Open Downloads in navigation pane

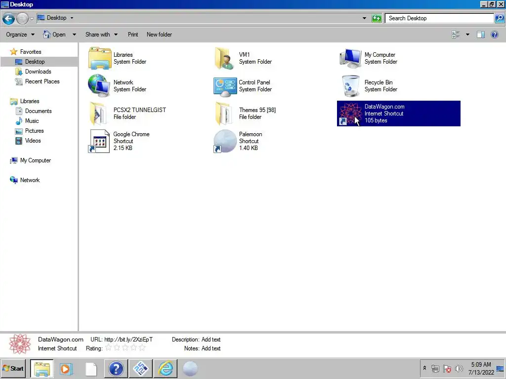(x=38, y=72)
